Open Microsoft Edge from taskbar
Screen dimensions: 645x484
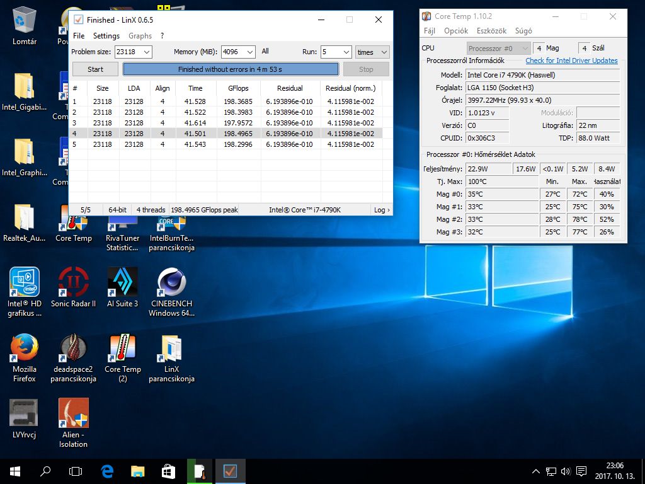[x=107, y=471]
